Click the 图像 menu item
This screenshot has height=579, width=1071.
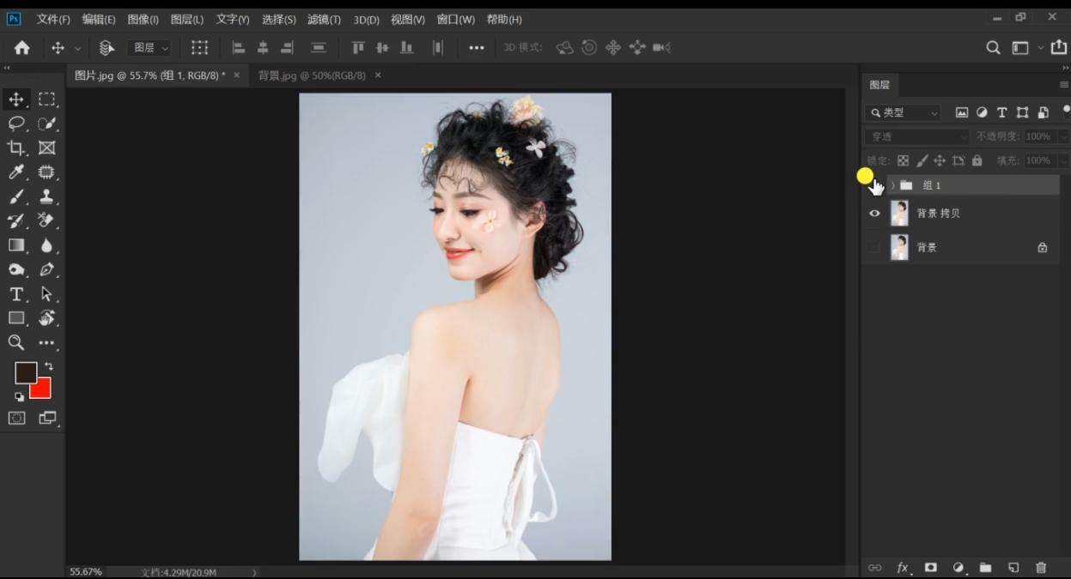pos(142,19)
